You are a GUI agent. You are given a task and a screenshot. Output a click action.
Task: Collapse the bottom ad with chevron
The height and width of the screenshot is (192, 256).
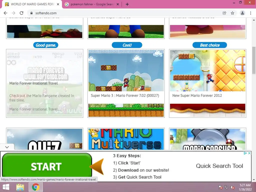7,147
